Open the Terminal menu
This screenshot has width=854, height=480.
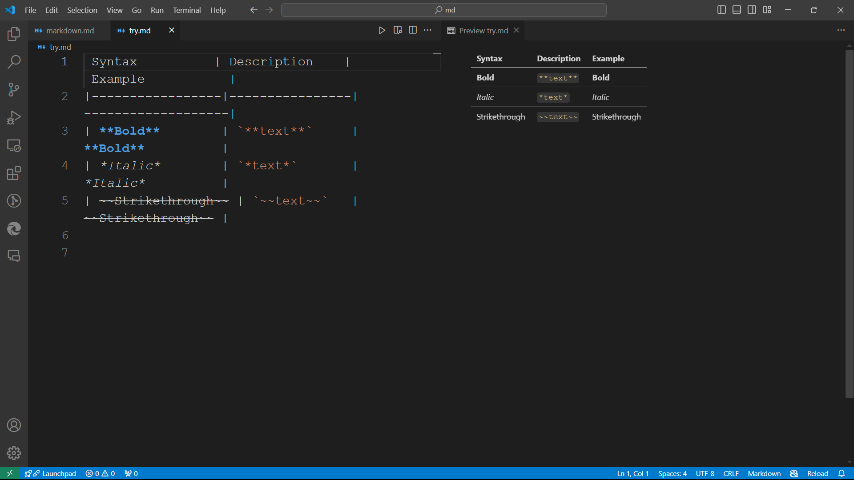click(x=187, y=10)
